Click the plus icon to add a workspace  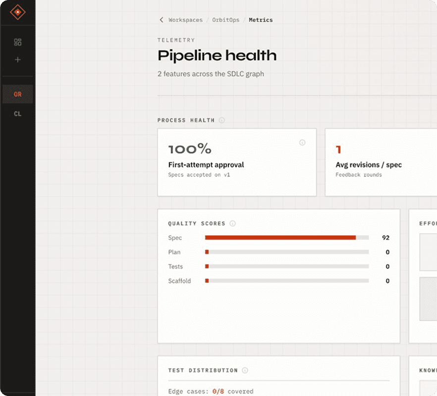[17, 59]
